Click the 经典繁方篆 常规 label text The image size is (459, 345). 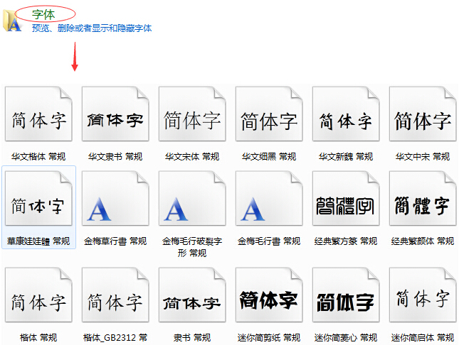click(x=346, y=241)
